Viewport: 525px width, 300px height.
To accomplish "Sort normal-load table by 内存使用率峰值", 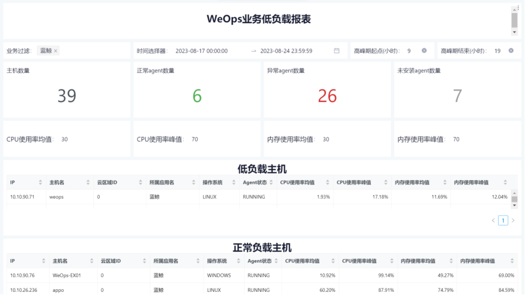I will pos(512,261).
